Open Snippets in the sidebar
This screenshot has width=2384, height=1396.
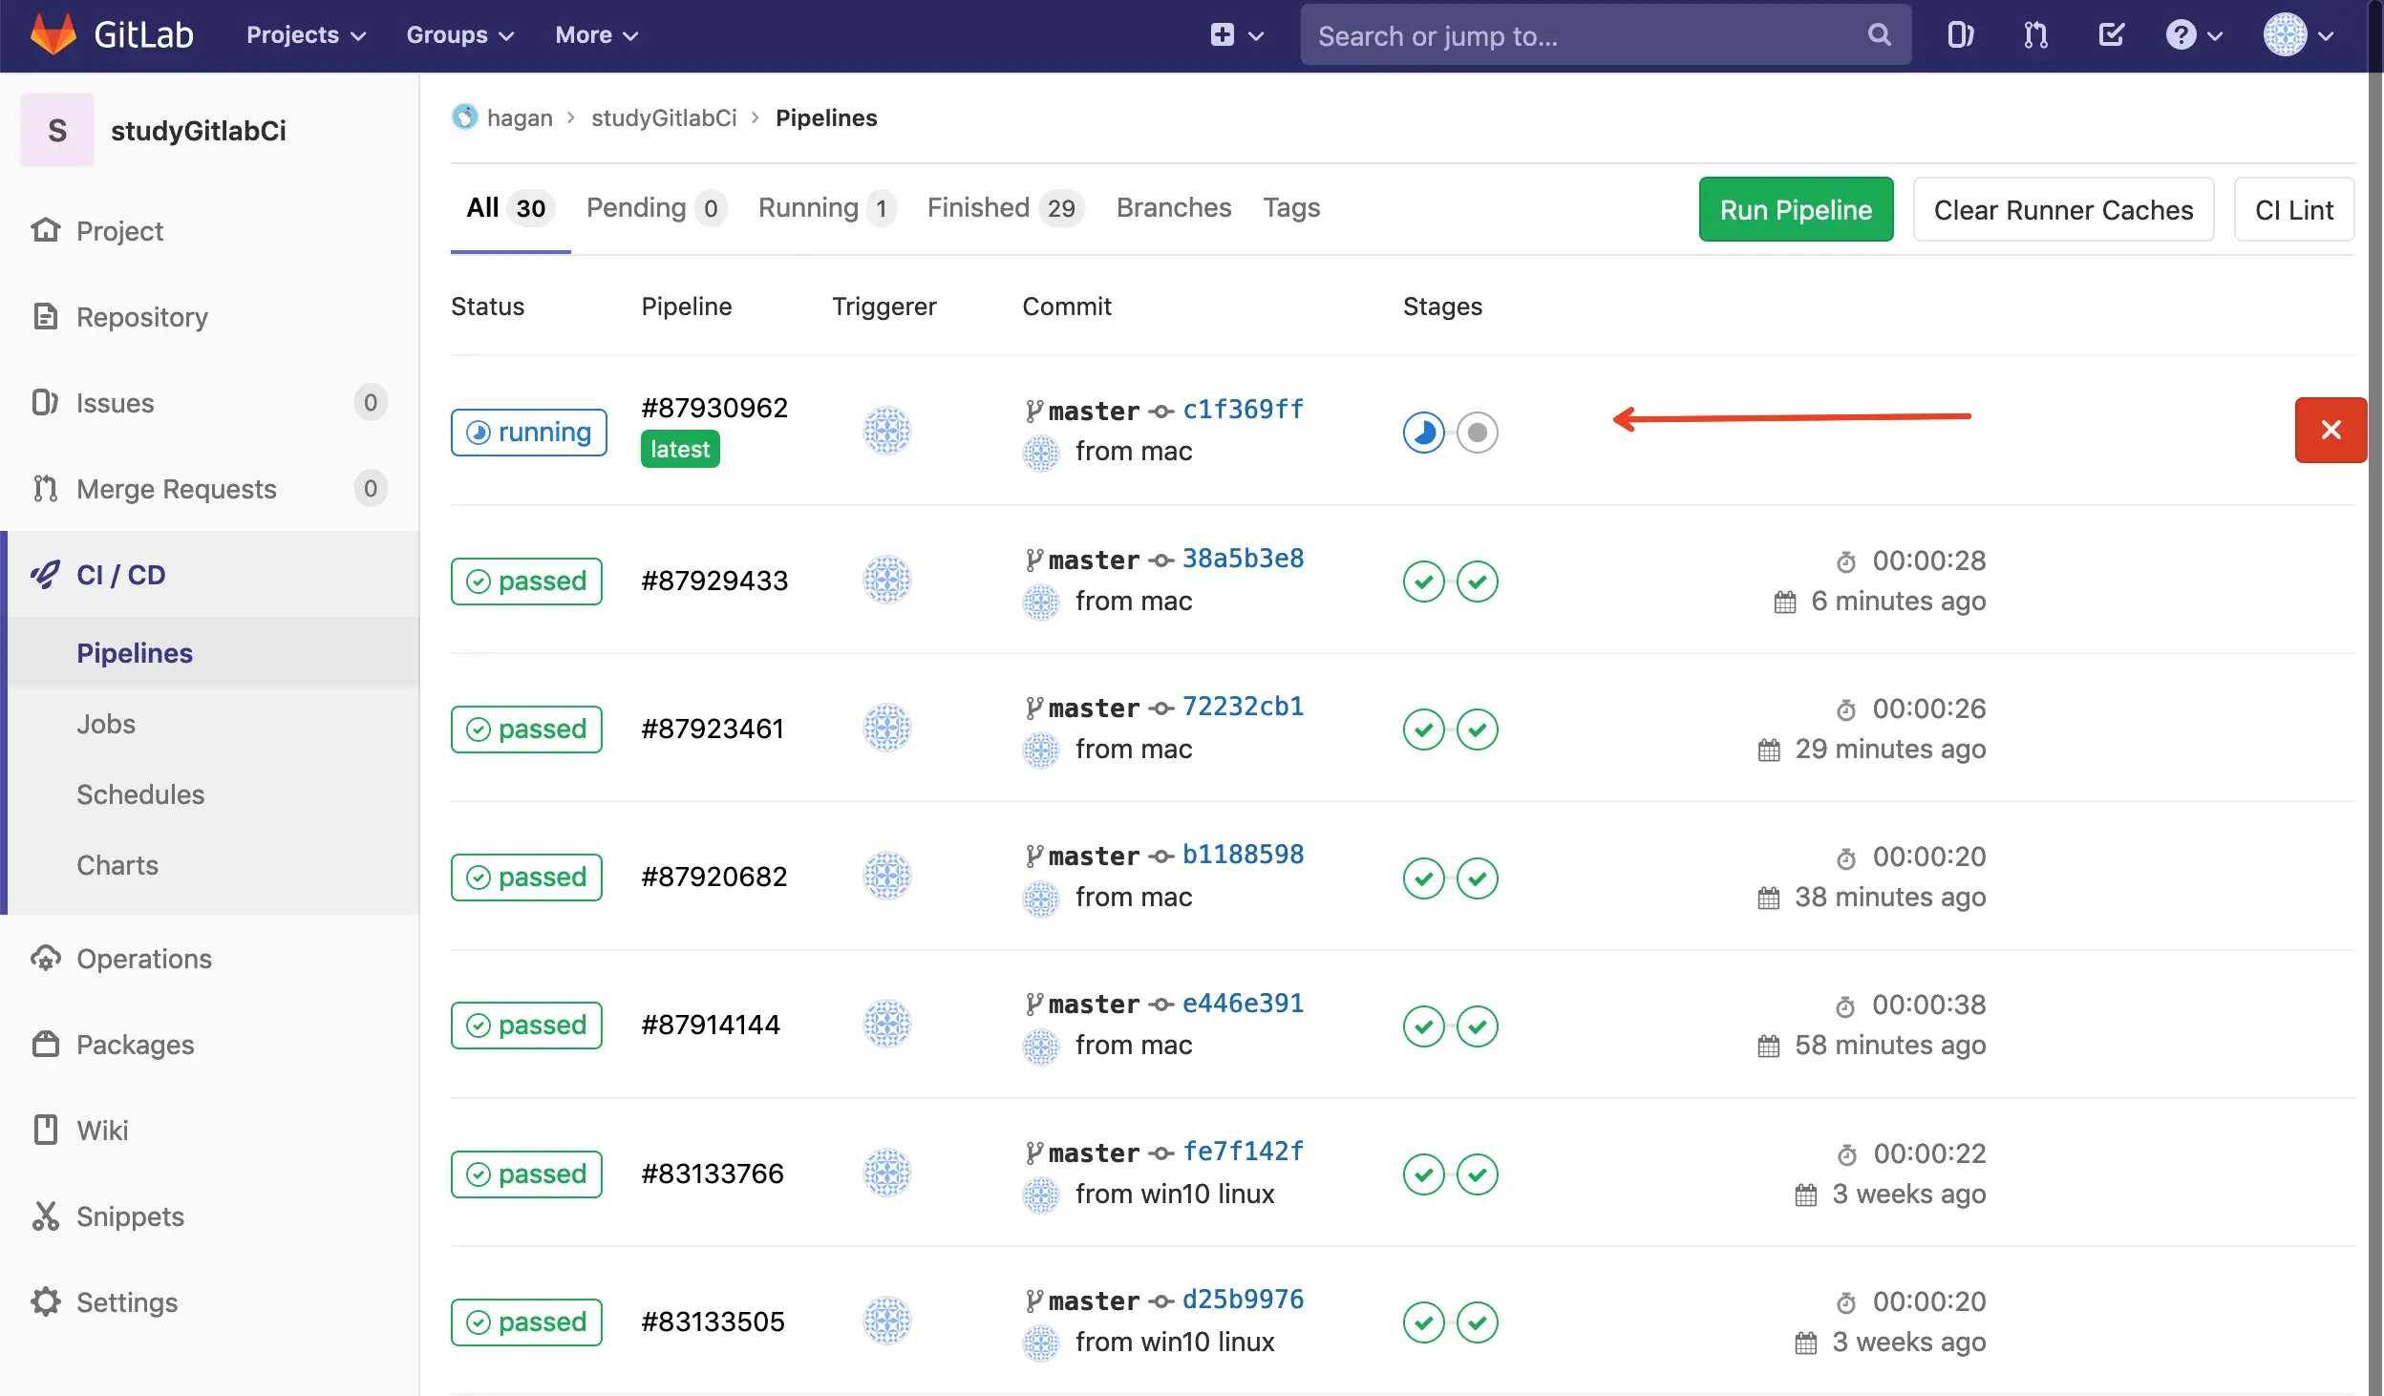pos(210,1216)
